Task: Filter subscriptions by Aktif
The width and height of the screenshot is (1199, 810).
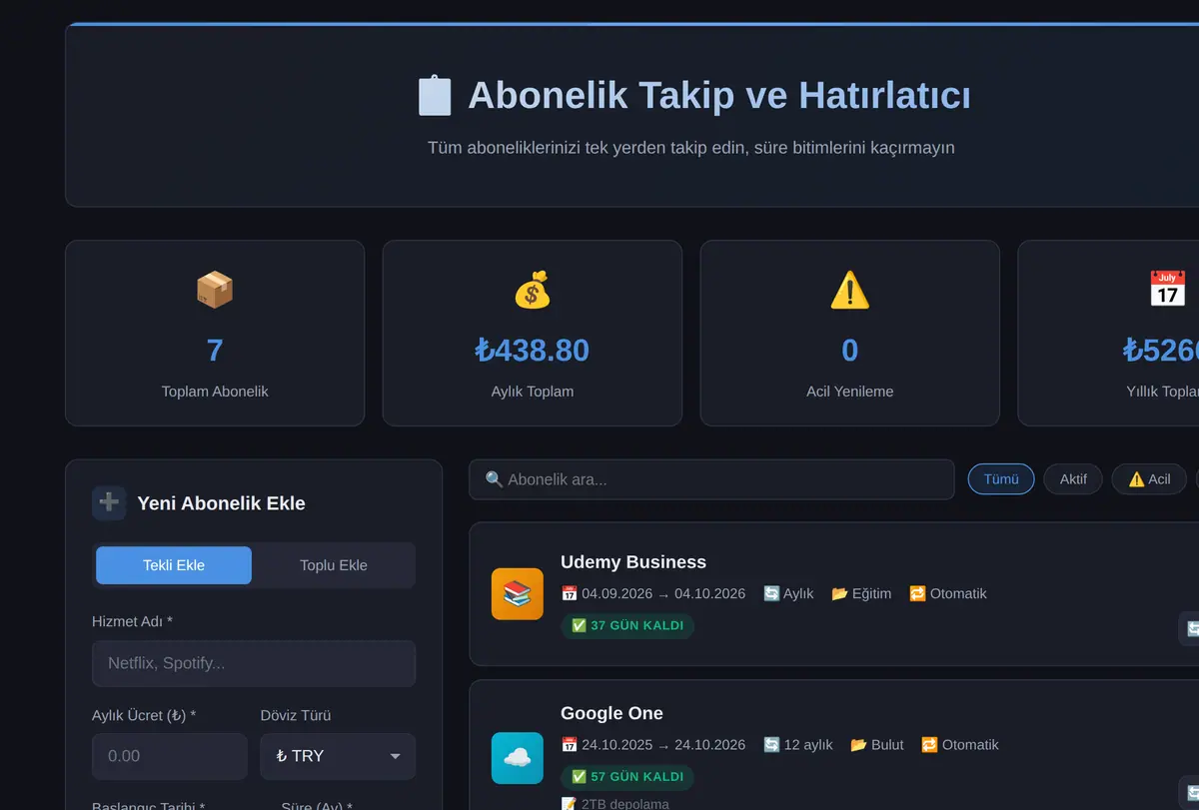Action: click(1073, 479)
